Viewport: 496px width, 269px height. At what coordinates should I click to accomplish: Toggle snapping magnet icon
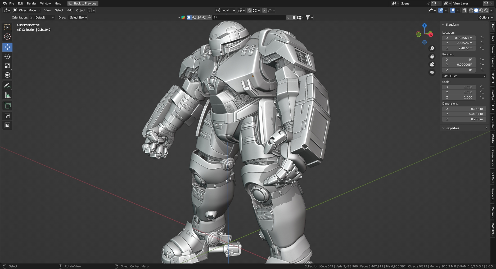[249, 10]
